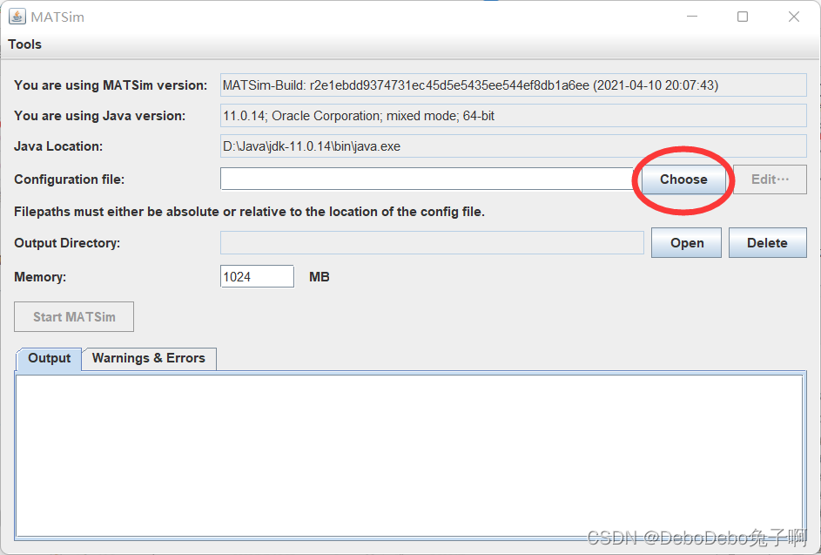821x555 pixels.
Task: Click the MATSim window title text
Action: click(57, 17)
